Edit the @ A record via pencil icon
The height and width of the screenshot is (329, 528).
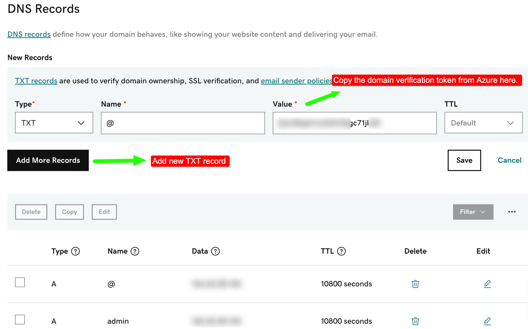click(487, 284)
